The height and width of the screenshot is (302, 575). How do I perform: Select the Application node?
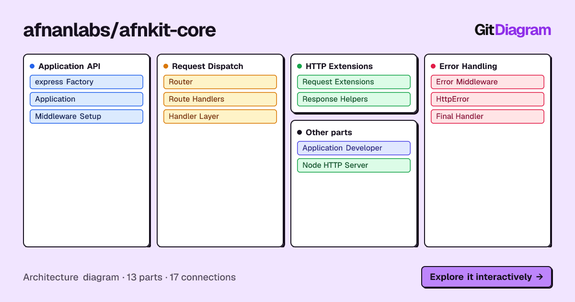click(86, 99)
